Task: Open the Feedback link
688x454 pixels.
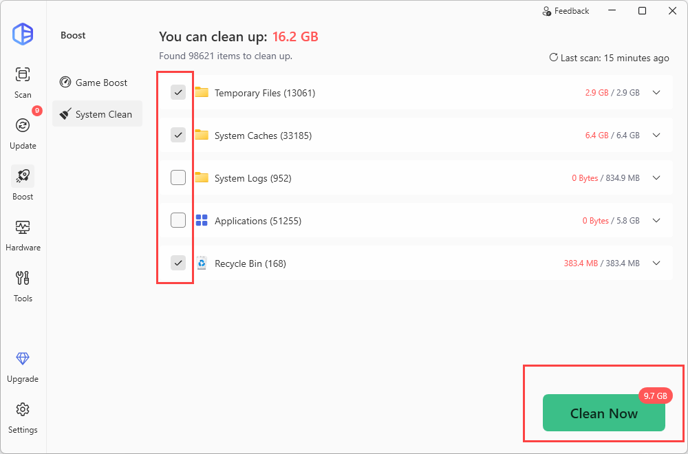Action: click(x=566, y=11)
